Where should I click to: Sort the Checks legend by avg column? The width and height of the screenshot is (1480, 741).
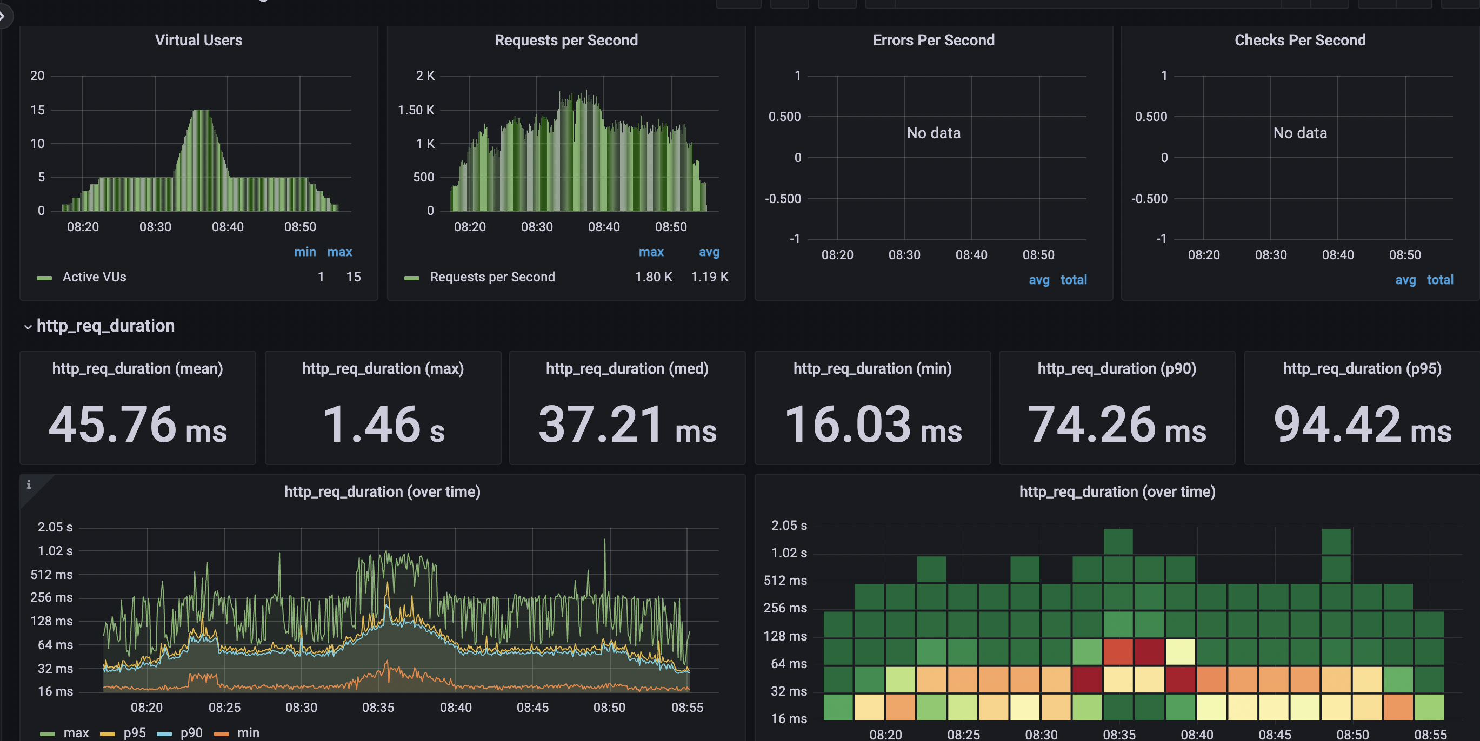(x=1405, y=280)
